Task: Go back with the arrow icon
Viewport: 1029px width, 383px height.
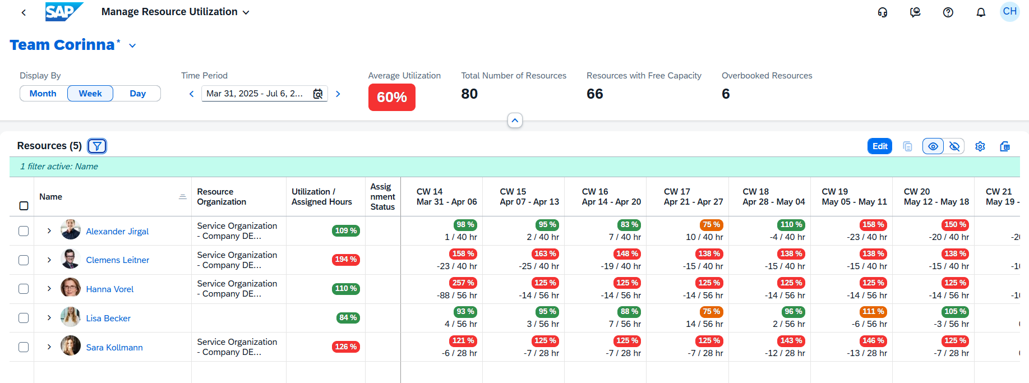Action: point(24,12)
